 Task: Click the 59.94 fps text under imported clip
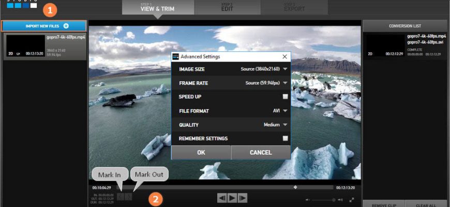coord(54,54)
